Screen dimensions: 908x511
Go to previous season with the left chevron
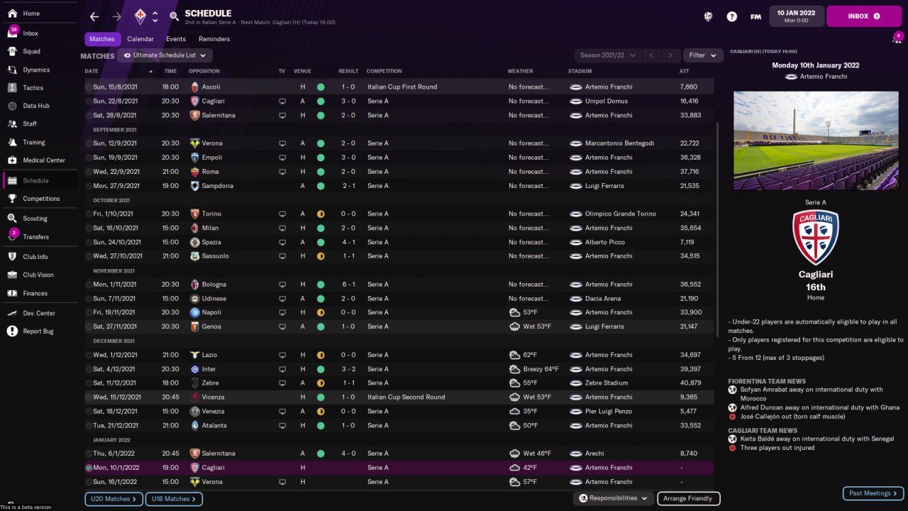click(650, 55)
